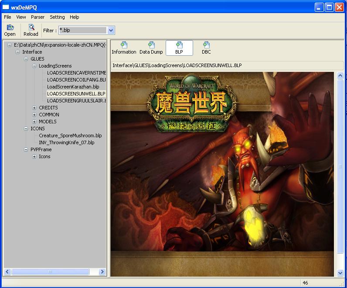Screen dimensions: 347x288
Task: Select LOADSCREENSUNWELL.BLP file
Action: point(76,94)
